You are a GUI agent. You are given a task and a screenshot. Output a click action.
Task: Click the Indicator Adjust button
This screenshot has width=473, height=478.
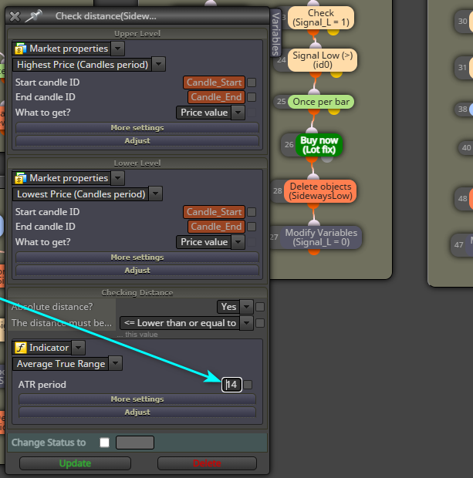click(137, 412)
